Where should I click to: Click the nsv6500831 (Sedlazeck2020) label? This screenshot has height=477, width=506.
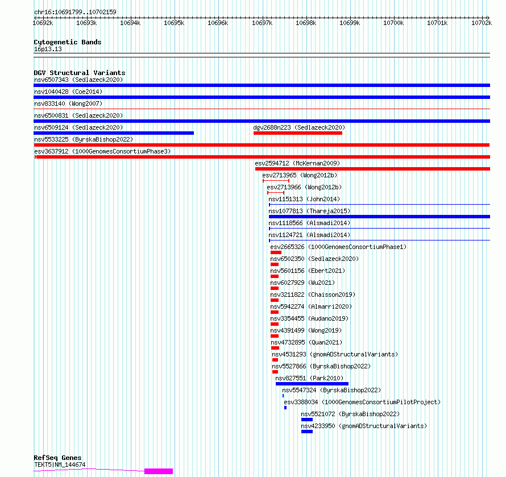78,115
